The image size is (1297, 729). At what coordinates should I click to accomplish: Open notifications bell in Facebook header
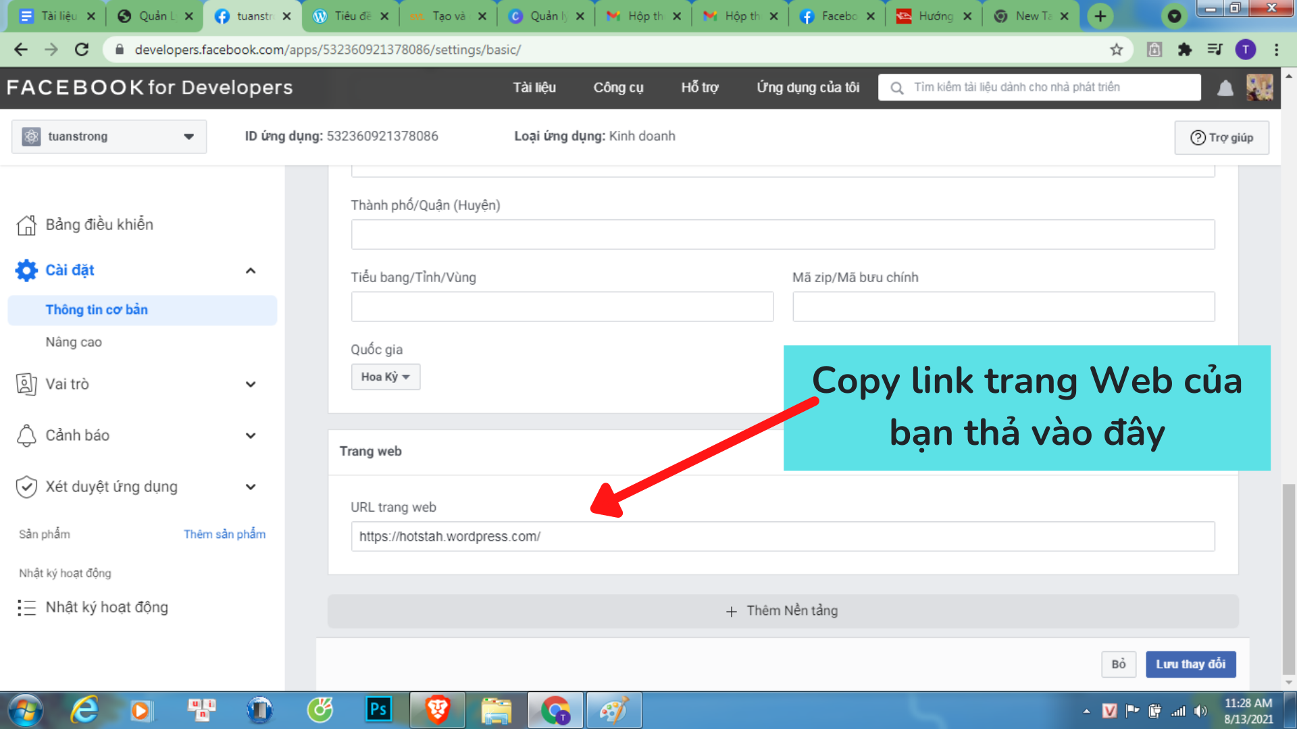[x=1225, y=88]
